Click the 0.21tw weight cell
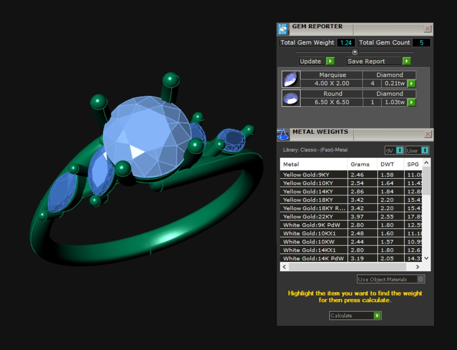Viewport: 457px width, 350px height. tap(394, 84)
